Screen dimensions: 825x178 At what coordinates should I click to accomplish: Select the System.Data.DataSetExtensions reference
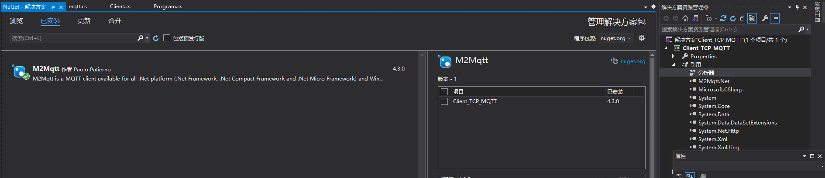pyautogui.click(x=738, y=122)
